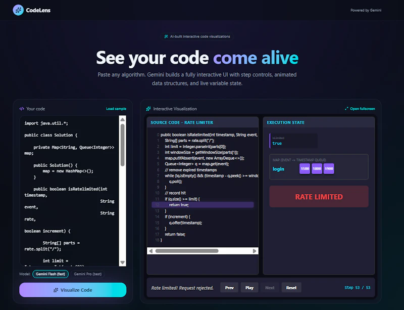This screenshot has width=404, height=310.
Task: Click the Interactive Visualization panel title
Action: (175, 109)
